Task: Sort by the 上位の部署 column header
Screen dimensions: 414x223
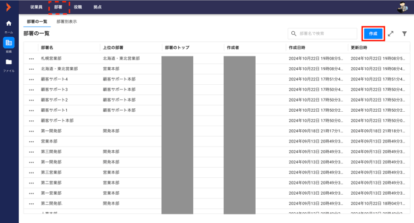Action: [x=113, y=47]
